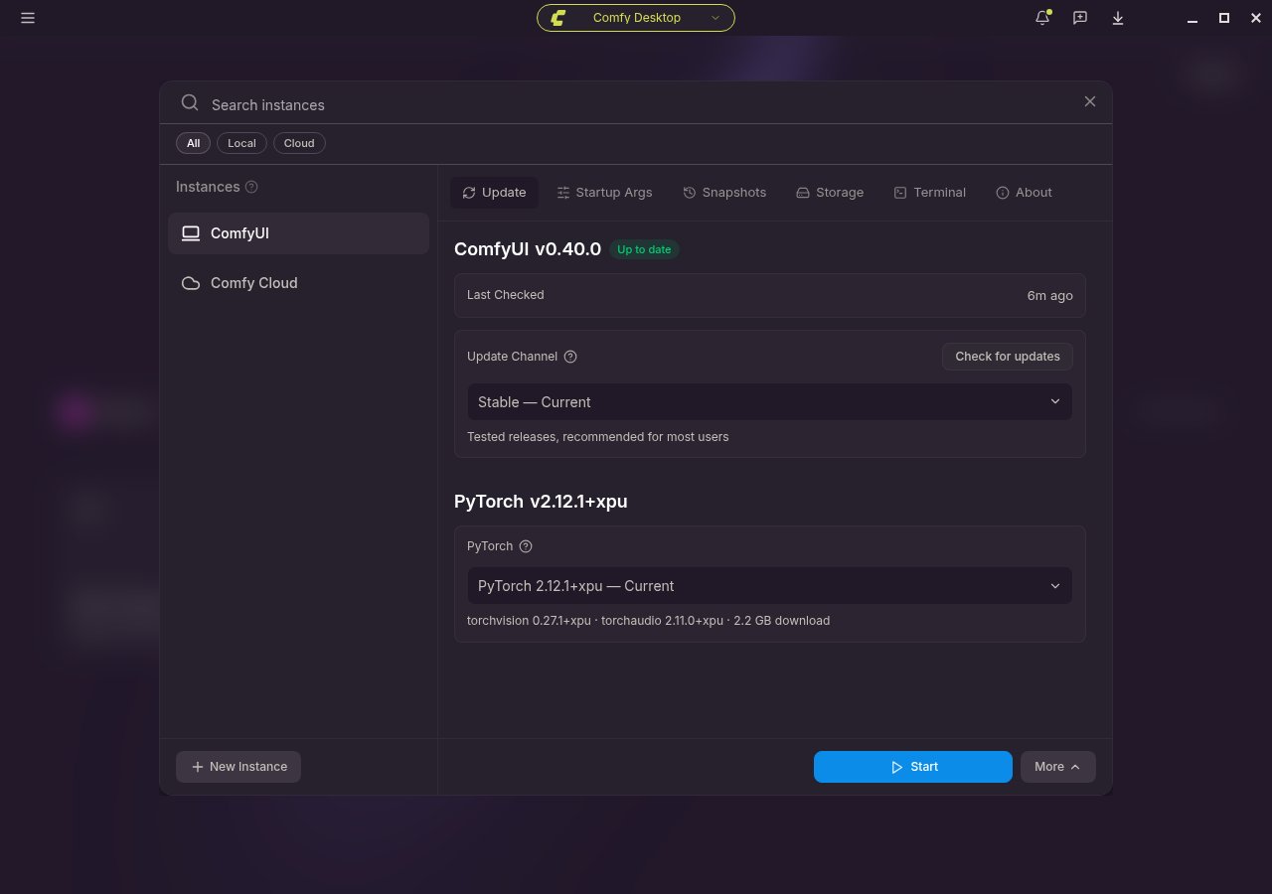Viewport: 1272px width, 894px height.
Task: Switch to the Startup Args tab
Action: tap(604, 193)
